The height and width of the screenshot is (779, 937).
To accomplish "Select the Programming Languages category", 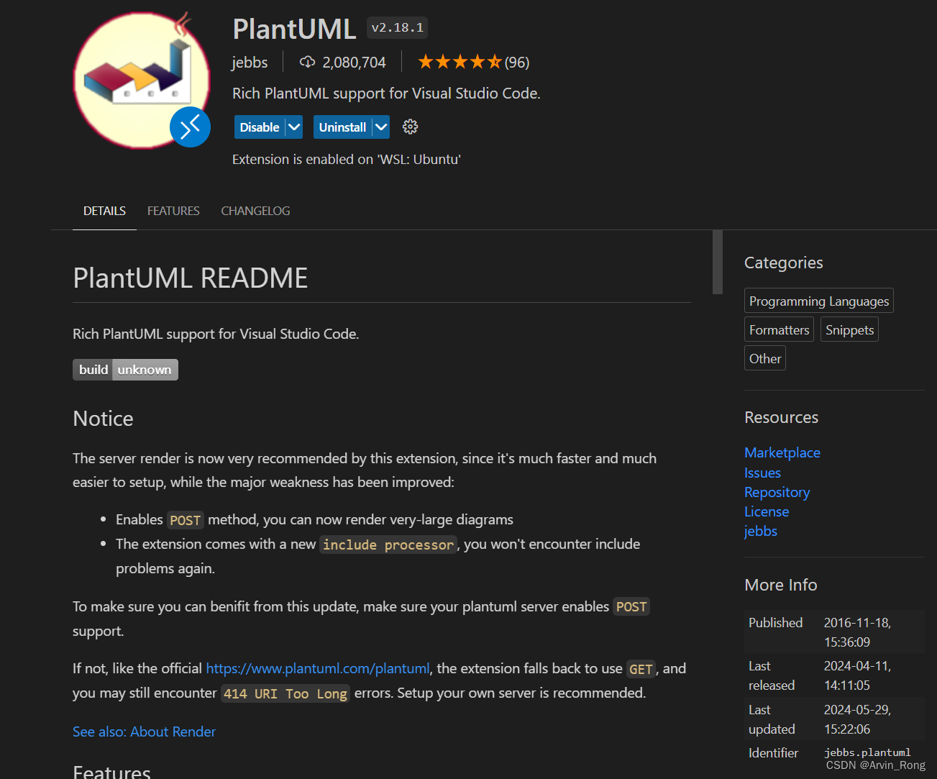I will click(819, 301).
